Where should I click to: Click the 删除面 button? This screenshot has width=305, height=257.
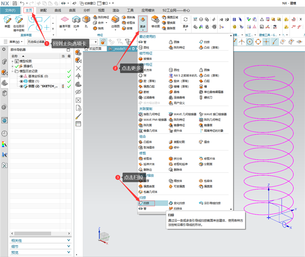[x=169, y=28]
